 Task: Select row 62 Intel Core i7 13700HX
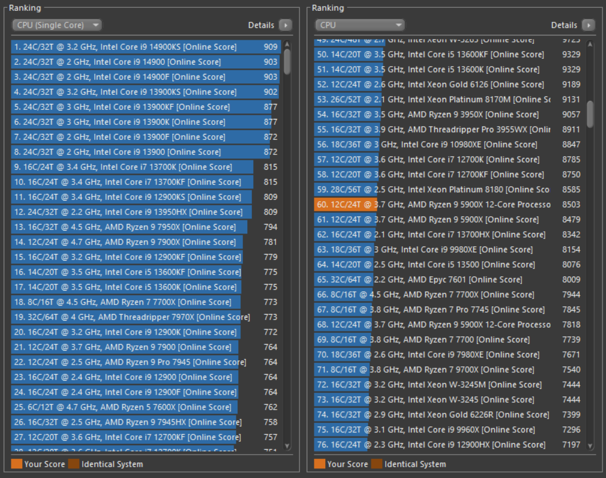pyautogui.click(x=449, y=235)
